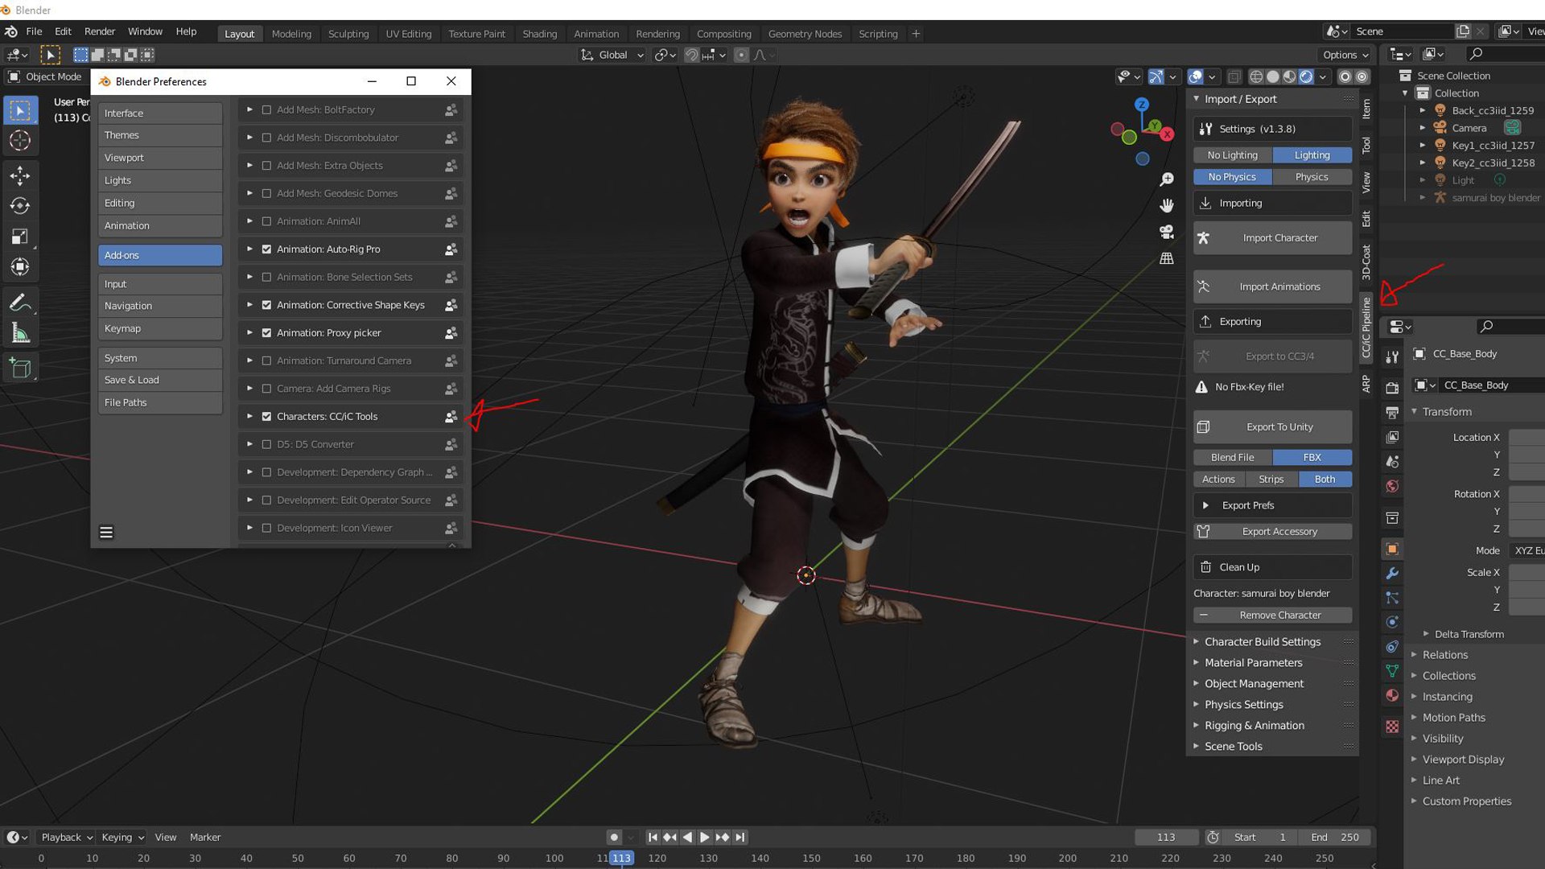This screenshot has height=869, width=1545.
Task: Toggle the auto keying record button
Action: point(614,838)
